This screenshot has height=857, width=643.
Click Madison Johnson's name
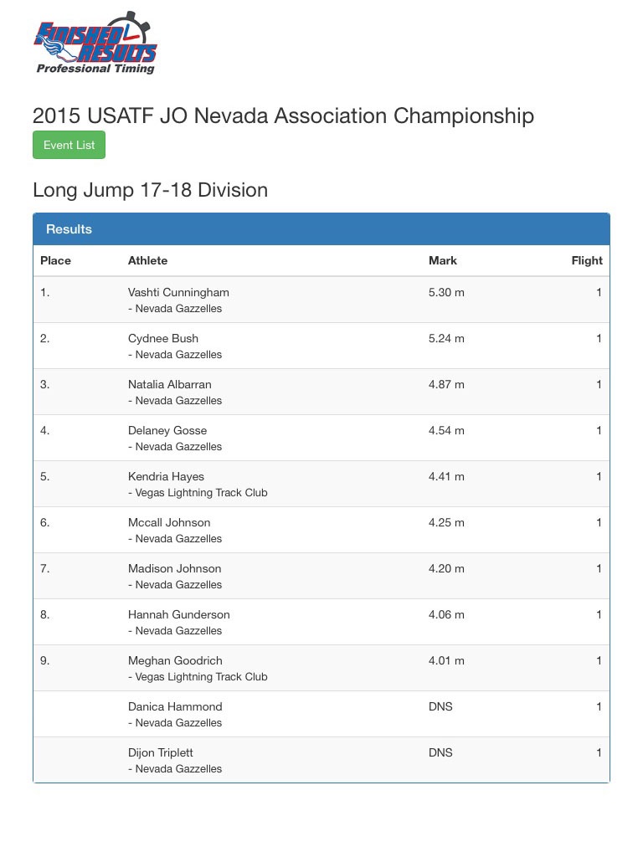174,569
